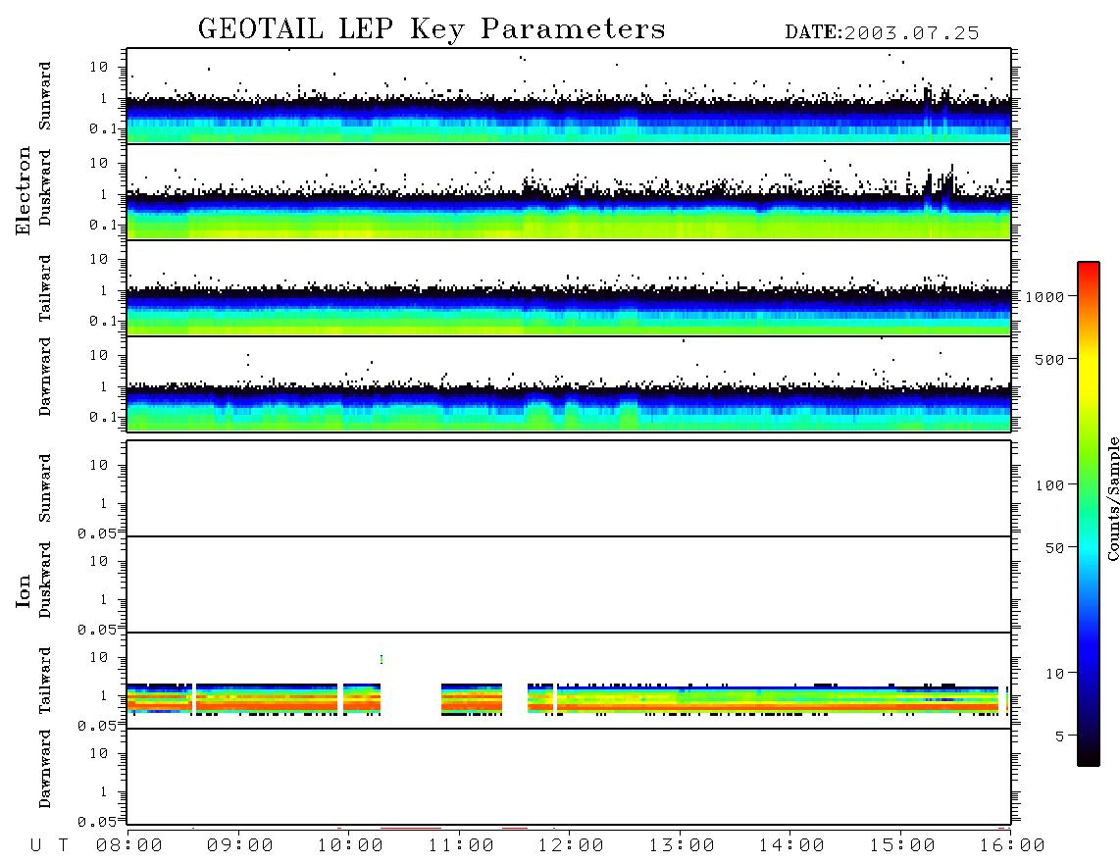Click the 13:00 time tick label

point(682,846)
